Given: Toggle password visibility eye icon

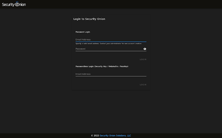Looking at the screenshot, I should point(145,49).
